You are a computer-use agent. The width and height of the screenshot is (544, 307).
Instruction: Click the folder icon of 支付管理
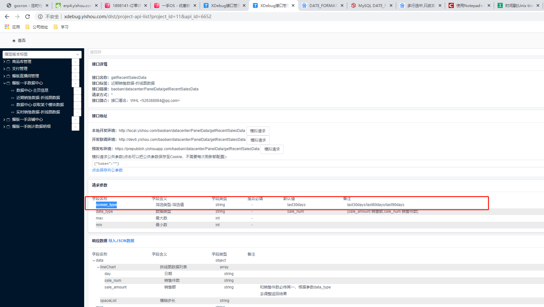(8, 69)
